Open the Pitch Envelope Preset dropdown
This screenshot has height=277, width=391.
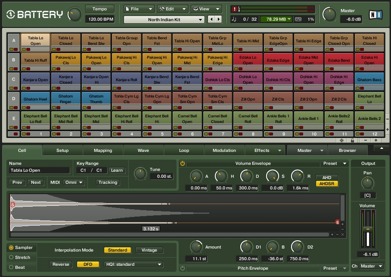(335, 268)
